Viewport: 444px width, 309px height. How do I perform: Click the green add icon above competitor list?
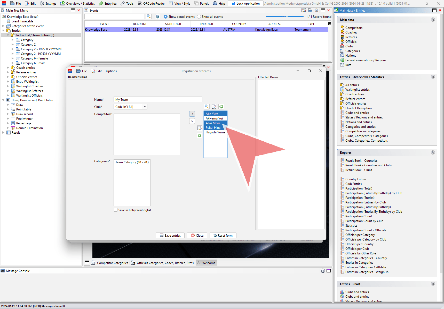[x=221, y=107]
